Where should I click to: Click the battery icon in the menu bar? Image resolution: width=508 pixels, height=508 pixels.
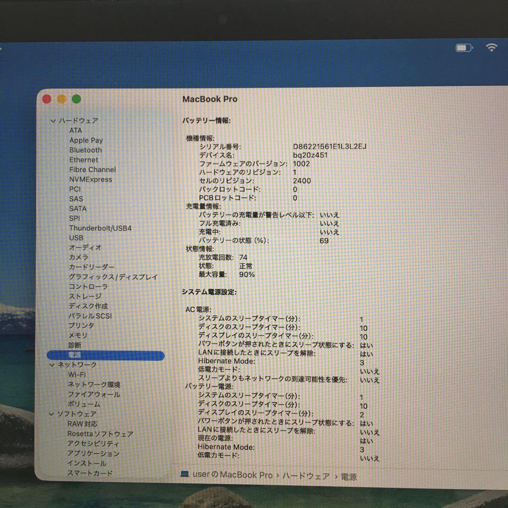click(463, 47)
